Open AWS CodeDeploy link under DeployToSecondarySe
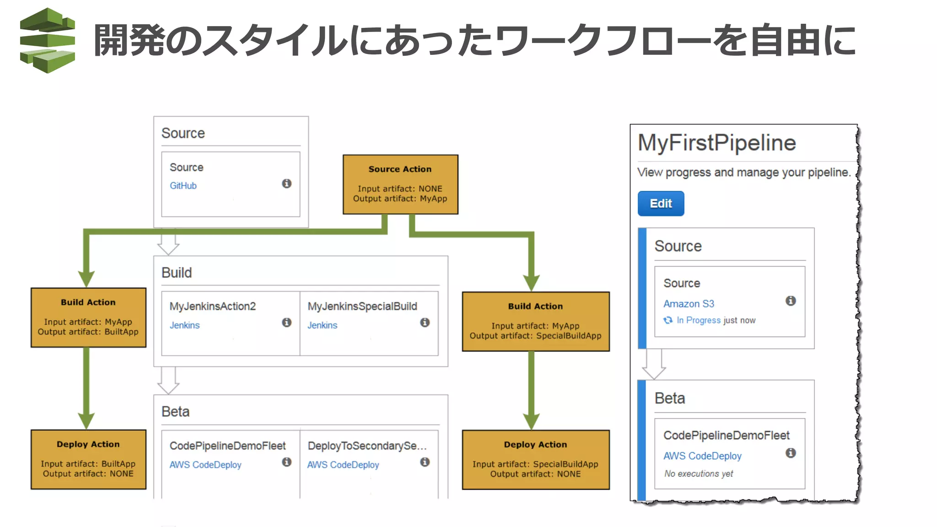 coord(343,465)
